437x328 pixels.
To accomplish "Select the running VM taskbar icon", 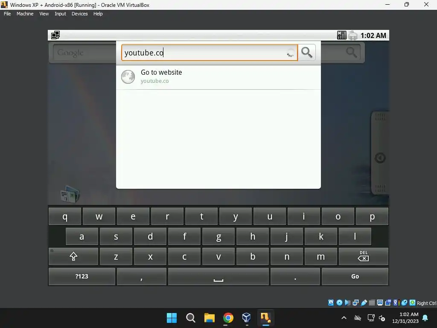I will point(265,318).
